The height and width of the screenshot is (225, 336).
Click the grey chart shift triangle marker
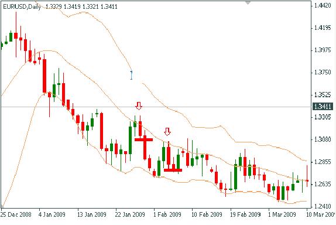(x=248, y=3)
